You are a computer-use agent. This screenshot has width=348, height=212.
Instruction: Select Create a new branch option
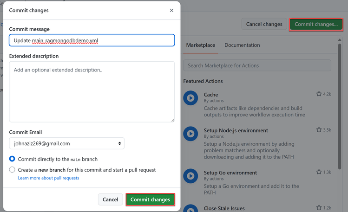[12, 170]
